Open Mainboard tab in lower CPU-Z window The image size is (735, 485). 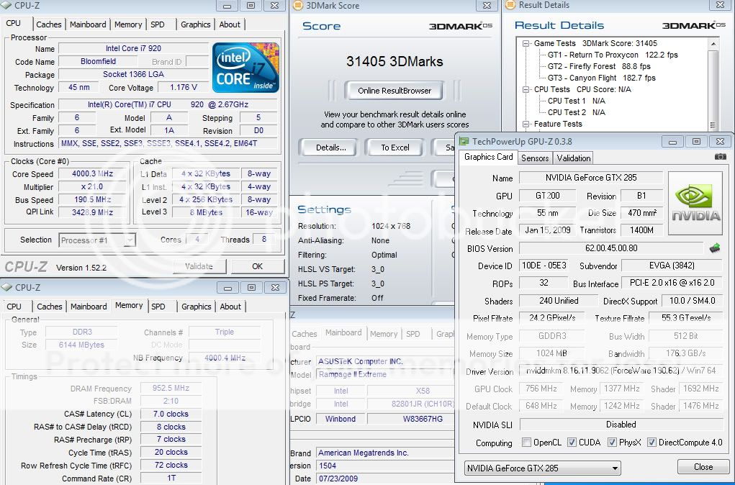pos(89,307)
